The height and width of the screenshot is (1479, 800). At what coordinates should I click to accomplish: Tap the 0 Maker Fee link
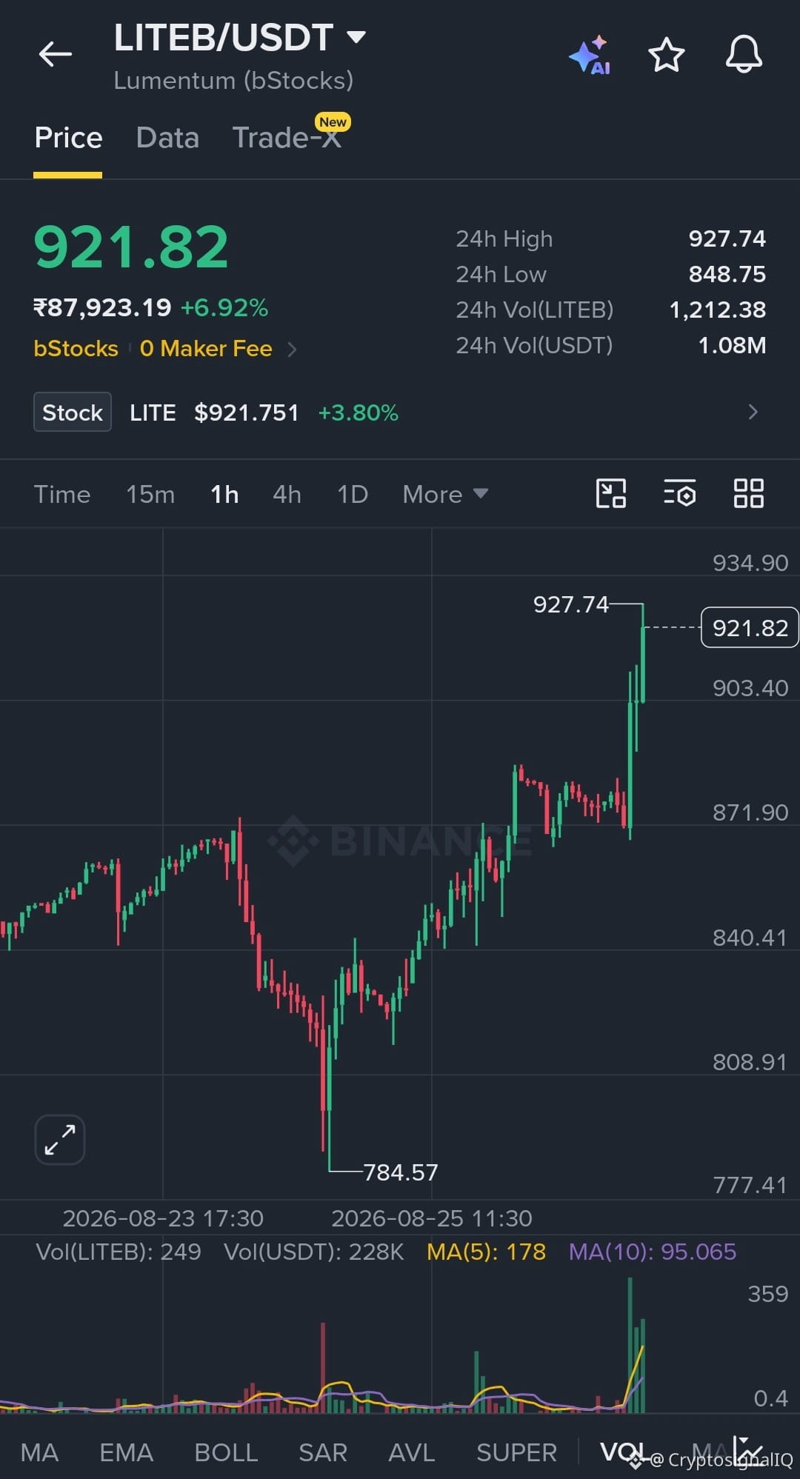pyautogui.click(x=206, y=349)
